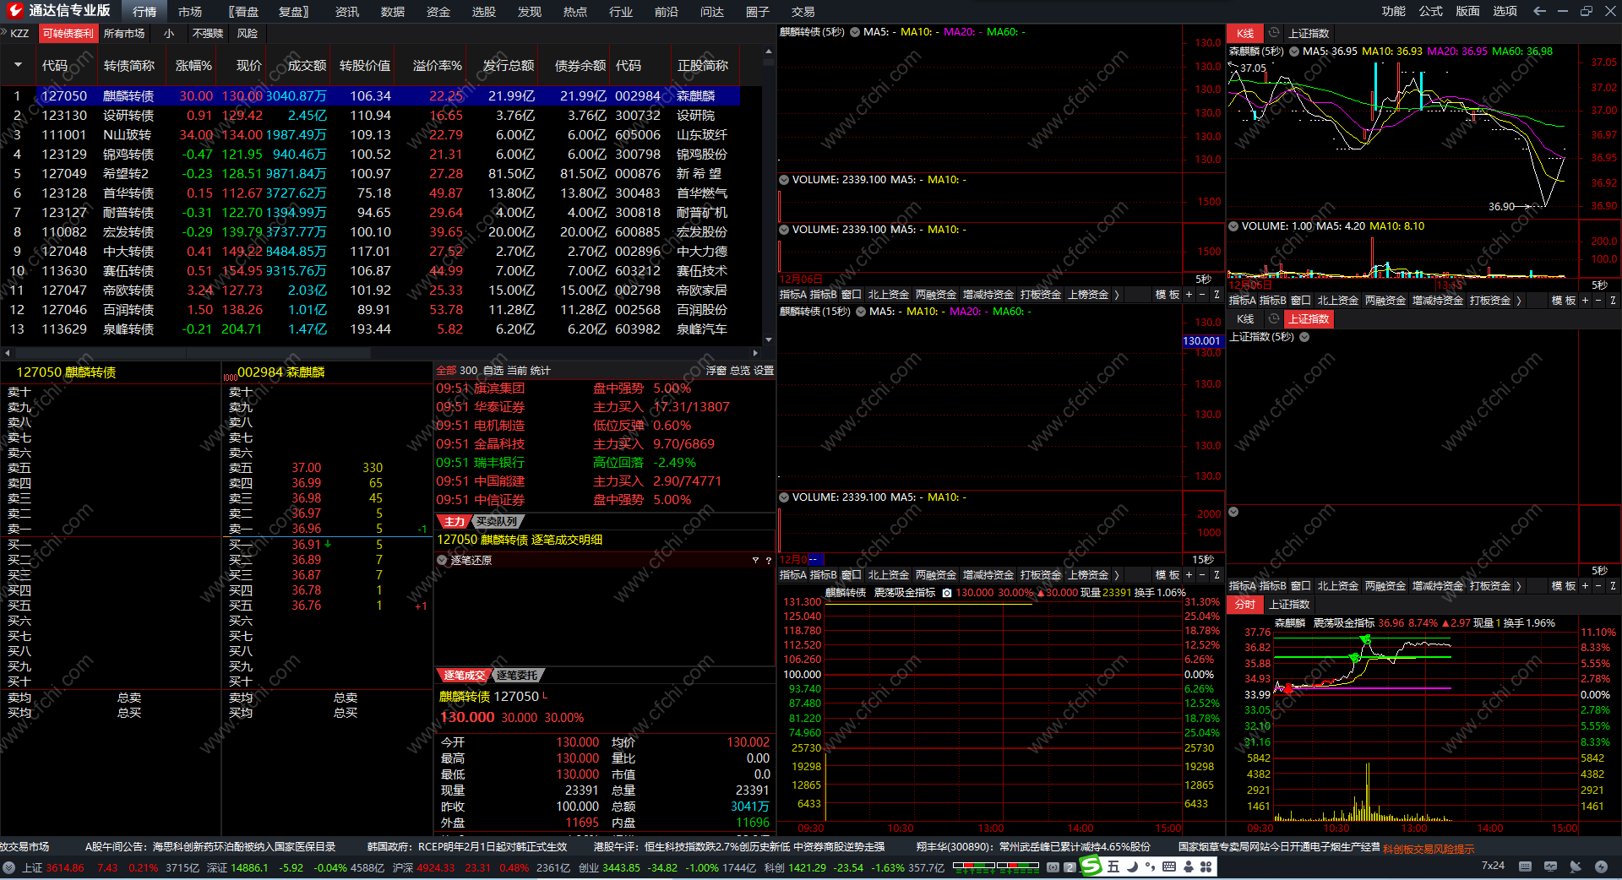Viewport: 1622px width, 880px height.
Task: Expand the 逐笔还原 dropdown
Action: [x=443, y=560]
